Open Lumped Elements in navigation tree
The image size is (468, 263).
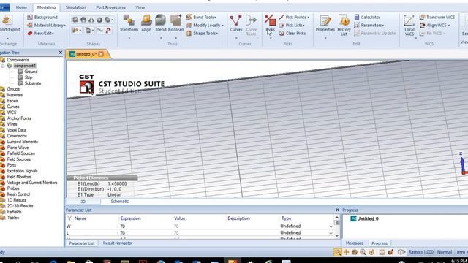click(23, 142)
